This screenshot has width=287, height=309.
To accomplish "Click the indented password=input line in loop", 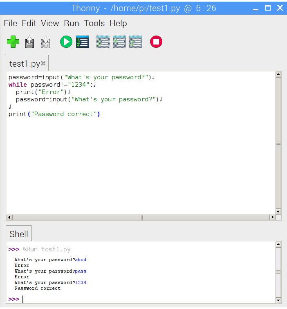I will coord(87,99).
